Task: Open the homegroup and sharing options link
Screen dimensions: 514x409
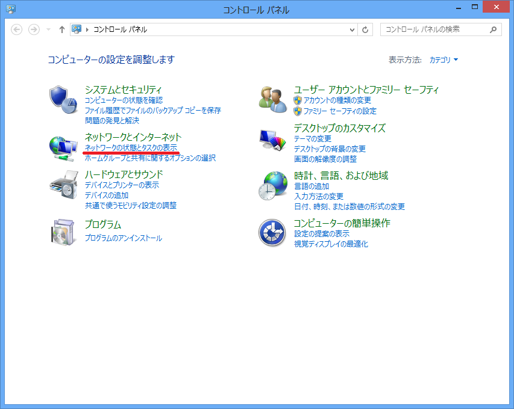Action: (x=150, y=158)
